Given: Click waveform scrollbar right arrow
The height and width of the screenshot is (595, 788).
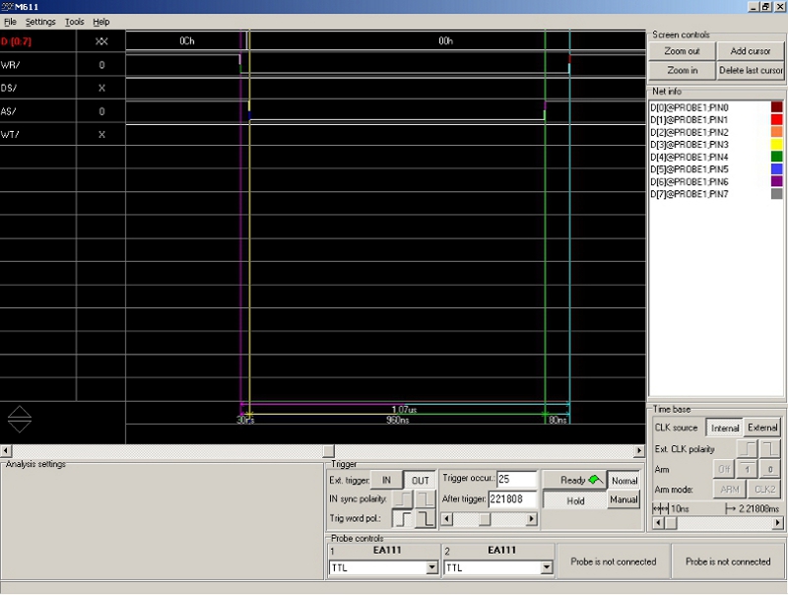Looking at the screenshot, I should point(639,451).
